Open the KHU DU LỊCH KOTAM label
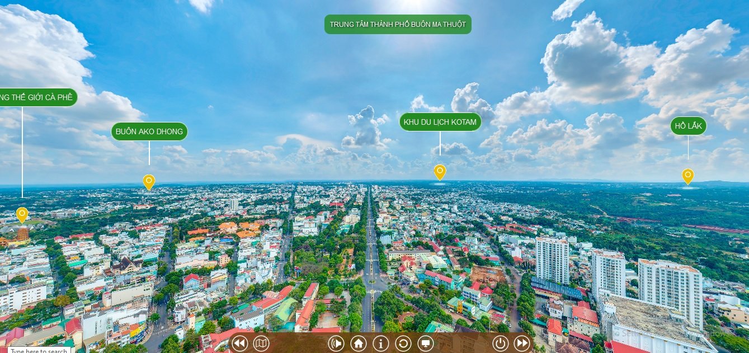The height and width of the screenshot is (353, 749). (x=440, y=122)
